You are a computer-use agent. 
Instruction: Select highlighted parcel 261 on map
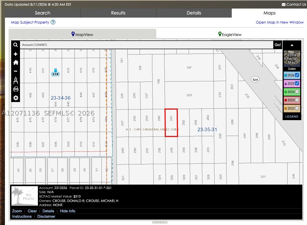pyautogui.click(x=171, y=123)
